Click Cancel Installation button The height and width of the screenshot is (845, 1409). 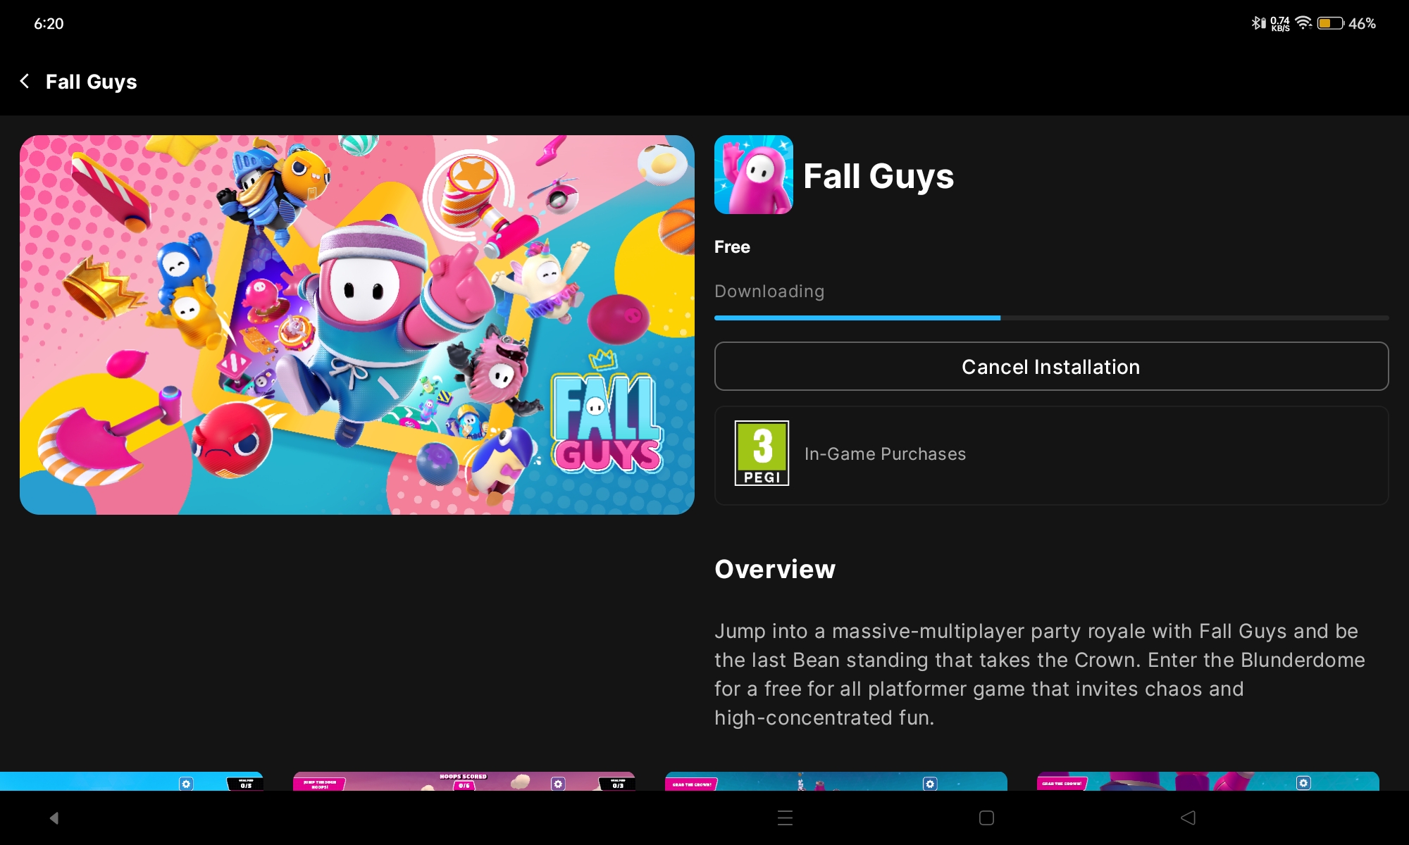coord(1050,366)
